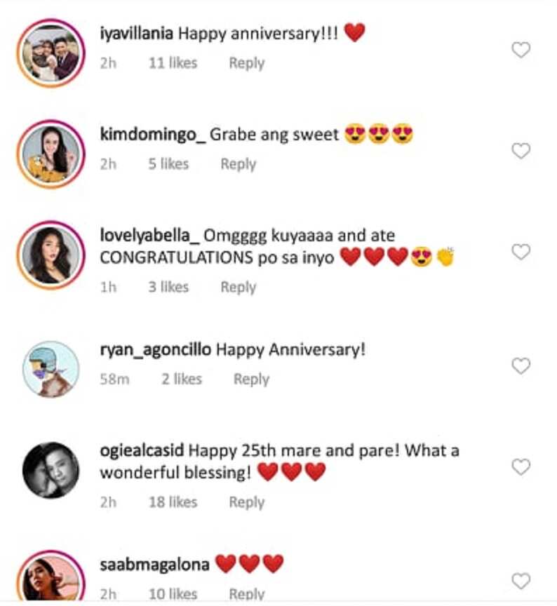Reply to kimdomingo_'s comment

coord(238,164)
